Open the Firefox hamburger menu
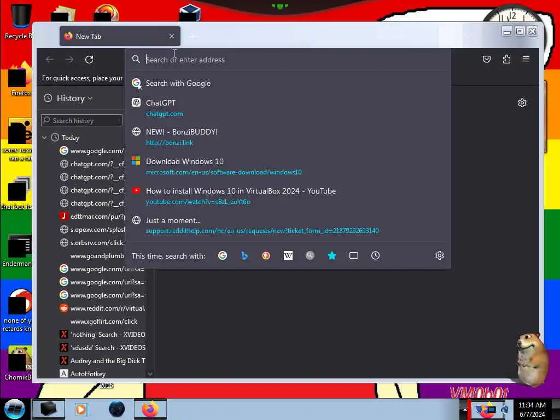Screen dimensions: 560x420 click(x=526, y=59)
